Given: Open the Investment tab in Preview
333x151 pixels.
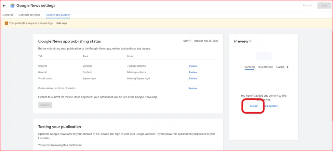Looking at the screenshot, I should click(x=265, y=67).
